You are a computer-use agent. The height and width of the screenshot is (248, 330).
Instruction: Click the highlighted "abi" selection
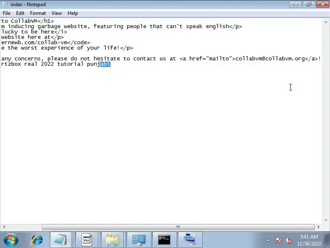point(105,64)
